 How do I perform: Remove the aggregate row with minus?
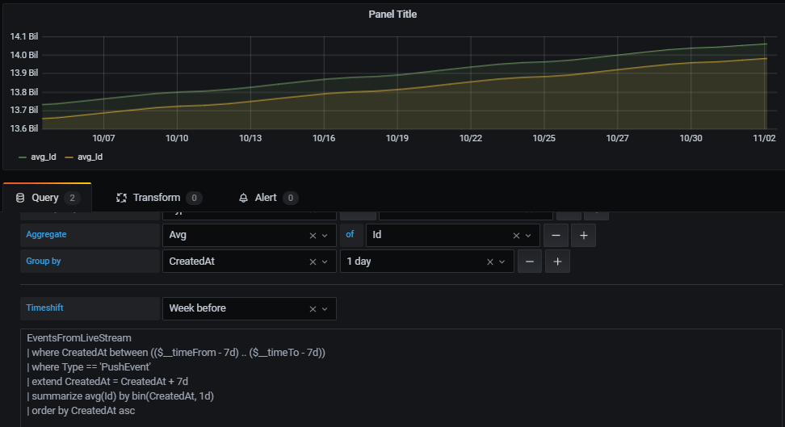[x=556, y=235]
